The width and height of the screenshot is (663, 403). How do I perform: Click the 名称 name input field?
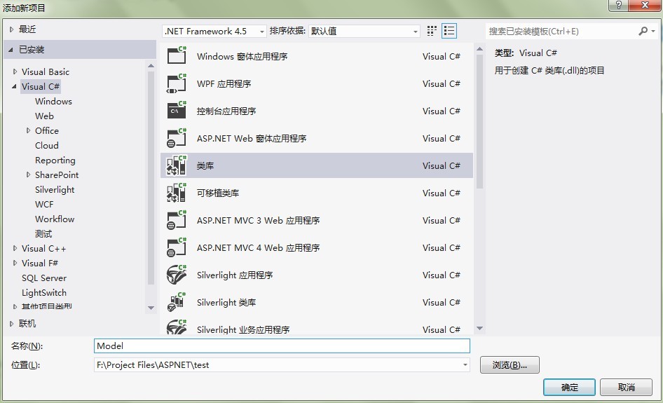click(282, 346)
